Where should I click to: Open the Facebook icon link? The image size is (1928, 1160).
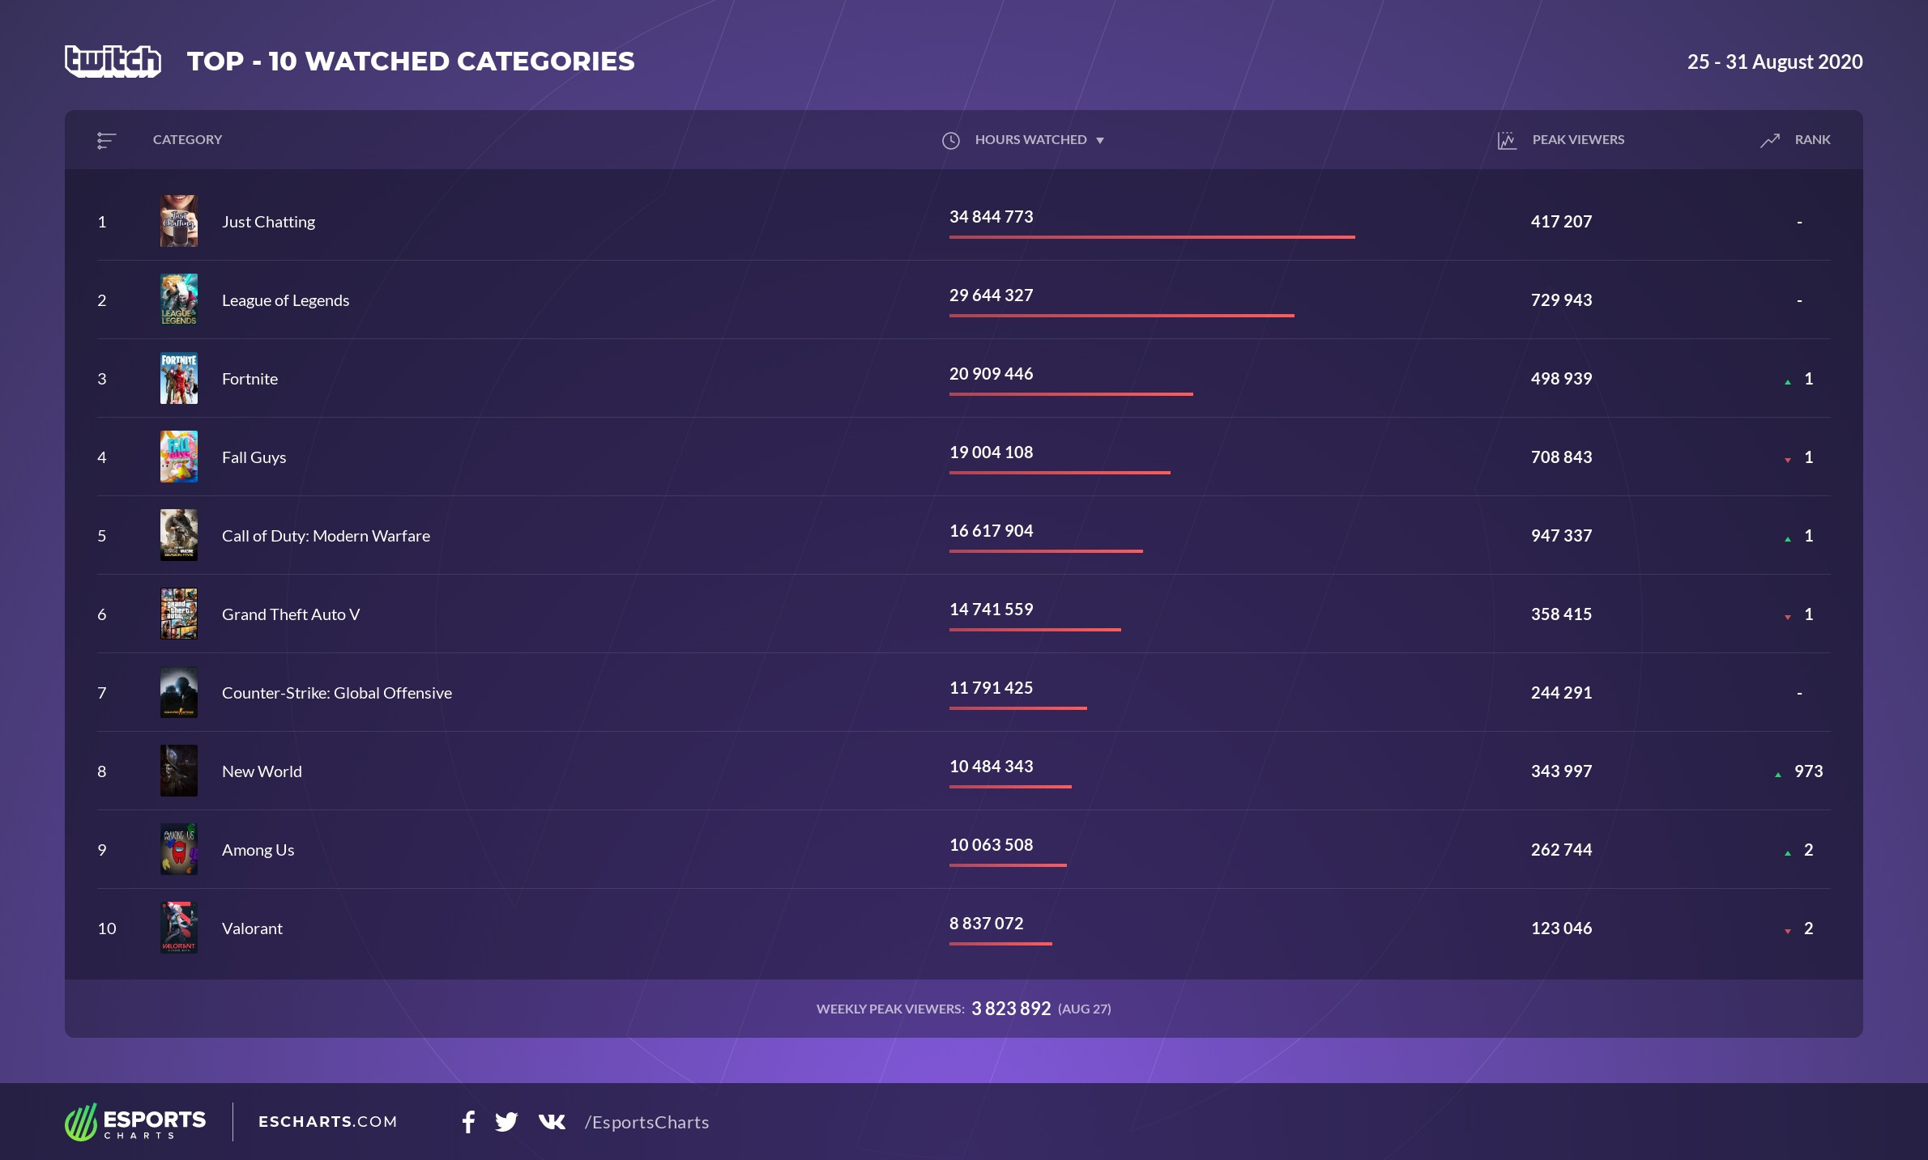tap(468, 1122)
